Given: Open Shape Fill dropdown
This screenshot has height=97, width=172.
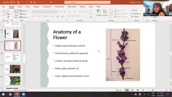Looking at the screenshot, I should pos(120,11).
